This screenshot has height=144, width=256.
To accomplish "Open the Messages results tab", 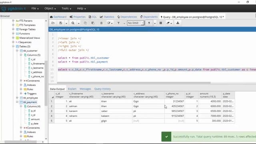I will [85, 89].
